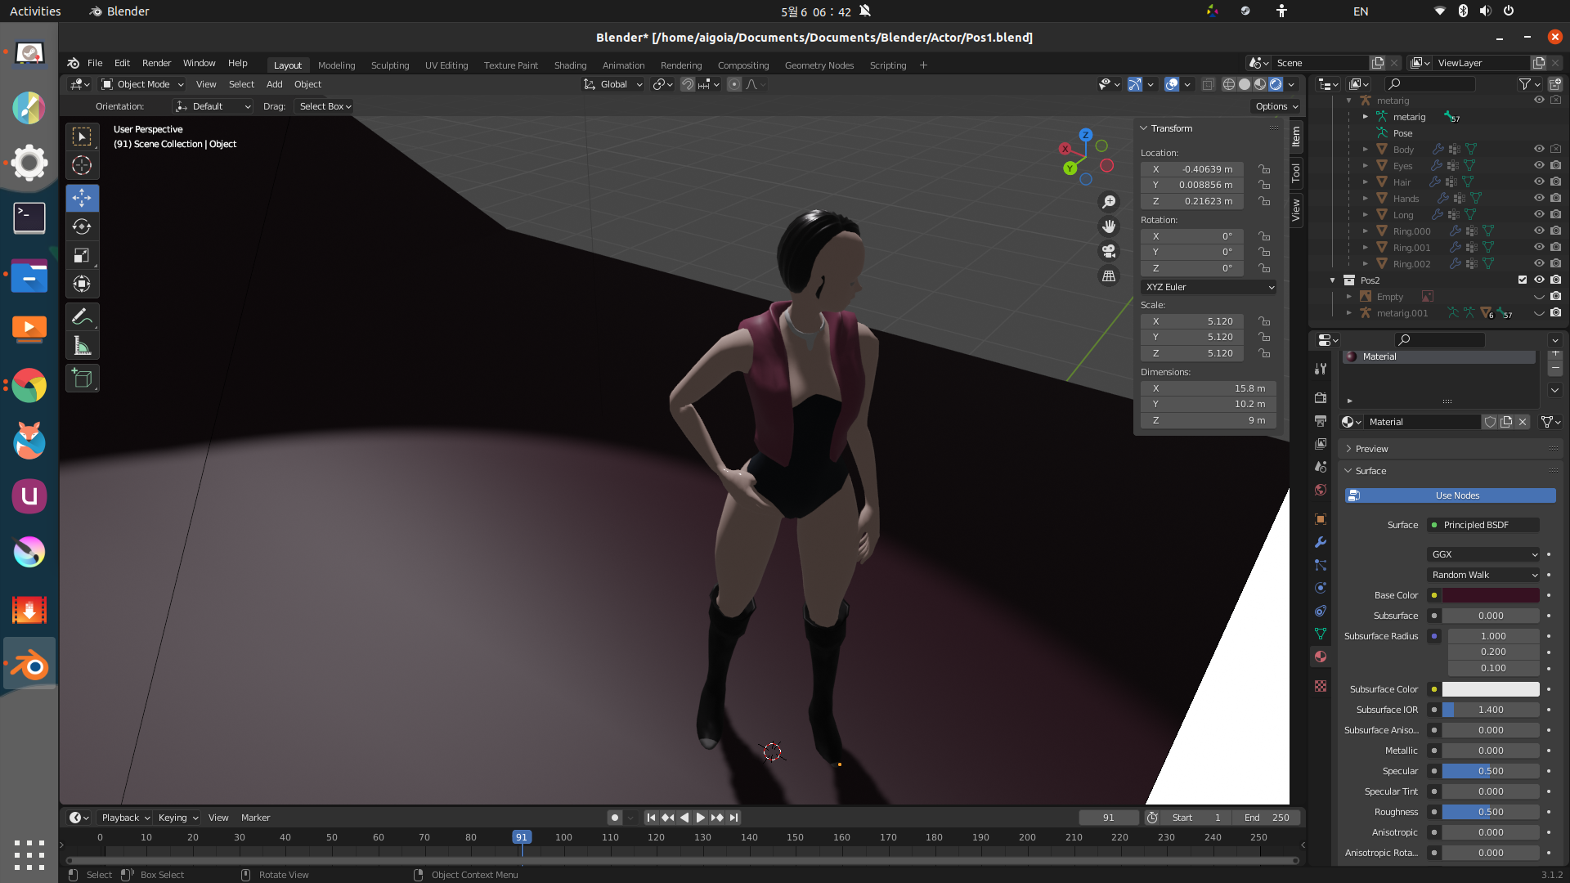Screen dimensions: 1570x883
Task: Open the timeline Playback popover
Action: pos(124,818)
